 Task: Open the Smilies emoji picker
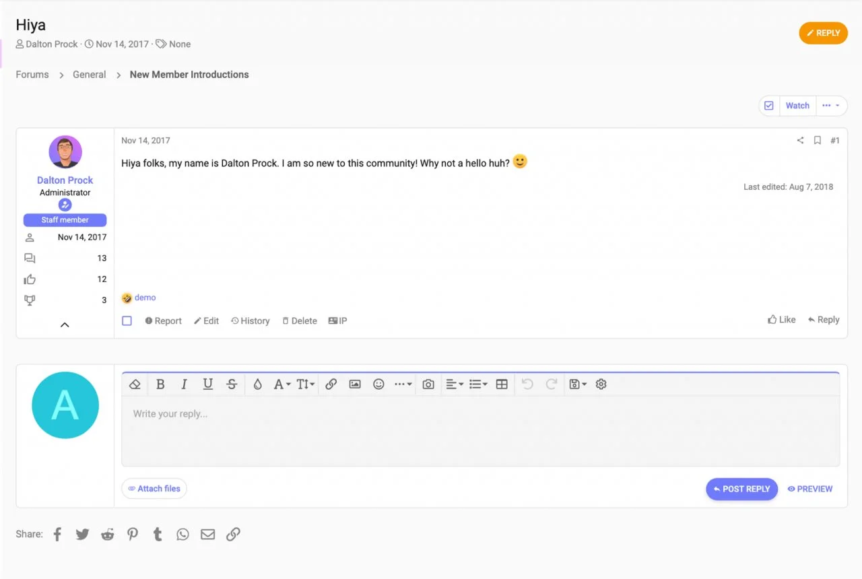378,384
